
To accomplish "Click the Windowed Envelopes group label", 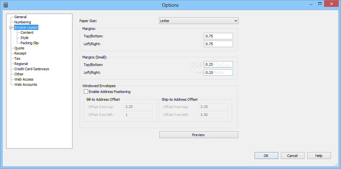I will point(99,86).
